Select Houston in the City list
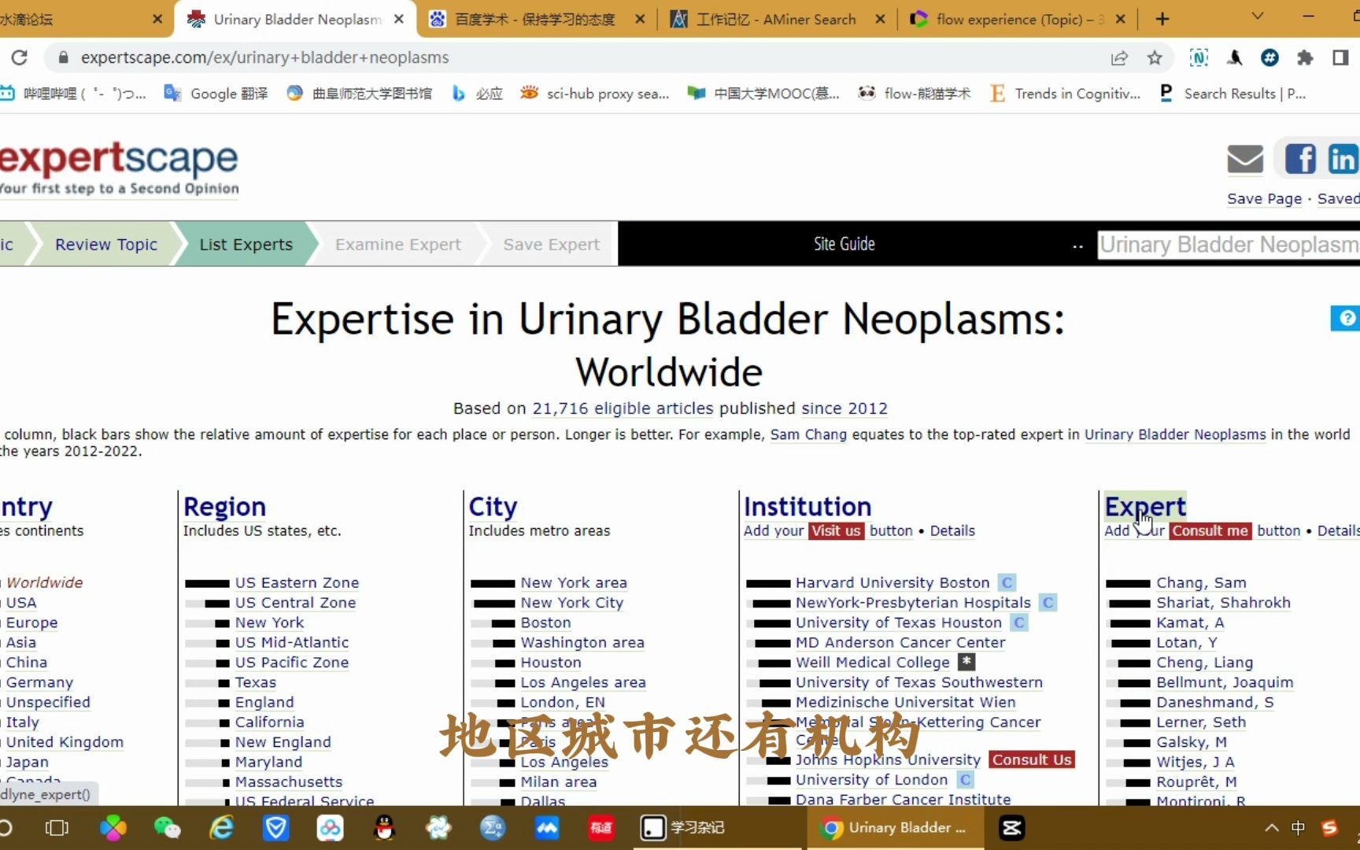 [x=551, y=662]
